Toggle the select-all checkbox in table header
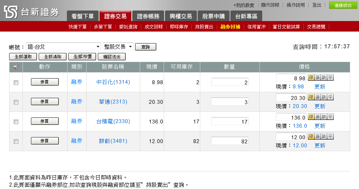Screen dimensions: 359x189 [x=15, y=67]
